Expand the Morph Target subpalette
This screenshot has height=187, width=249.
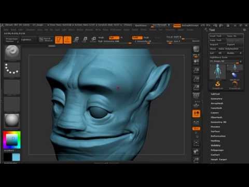(218, 159)
